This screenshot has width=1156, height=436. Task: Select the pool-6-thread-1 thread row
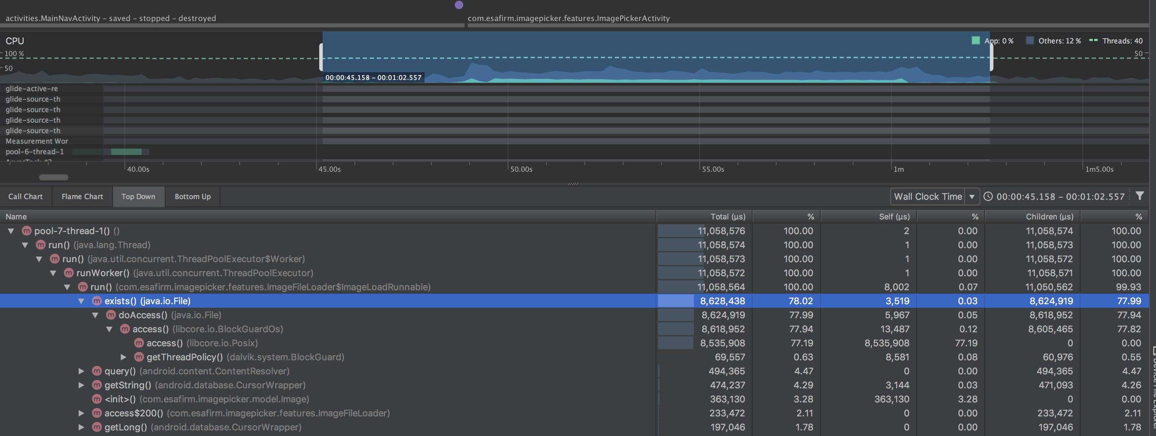coord(34,151)
